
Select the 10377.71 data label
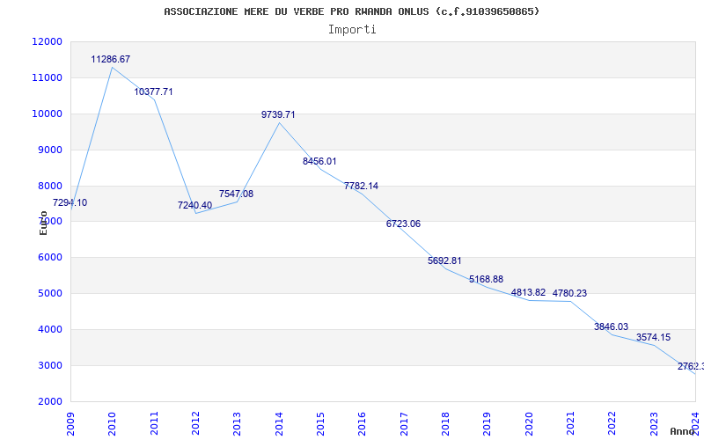click(x=153, y=92)
